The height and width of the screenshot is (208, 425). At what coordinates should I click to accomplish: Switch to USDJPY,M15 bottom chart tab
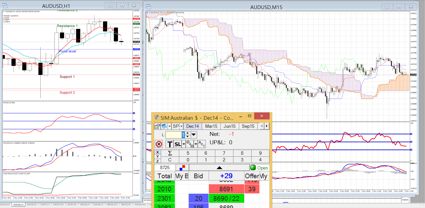click(58, 205)
